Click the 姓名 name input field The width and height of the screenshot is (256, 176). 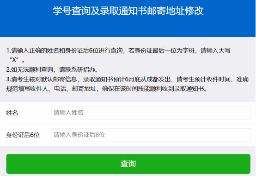(x=151, y=113)
